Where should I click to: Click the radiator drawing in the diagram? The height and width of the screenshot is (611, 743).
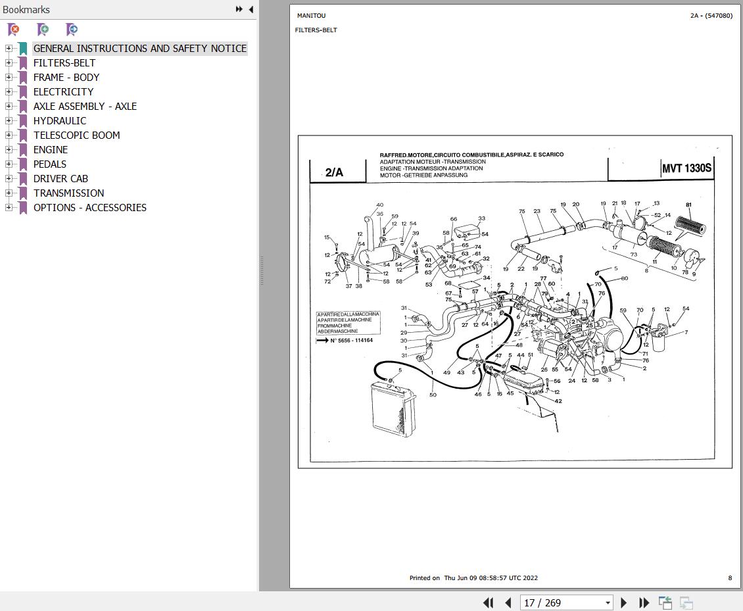pos(393,410)
